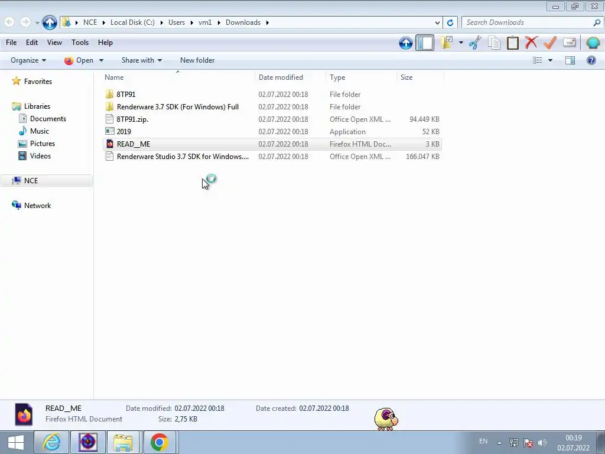
Task: Sort by the Size column header
Action: click(420, 77)
